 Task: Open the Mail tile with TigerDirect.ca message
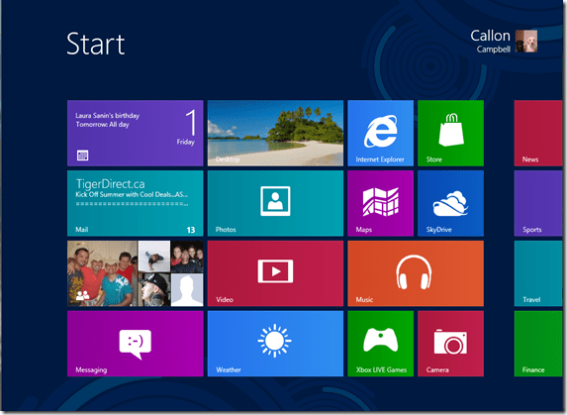tap(136, 203)
